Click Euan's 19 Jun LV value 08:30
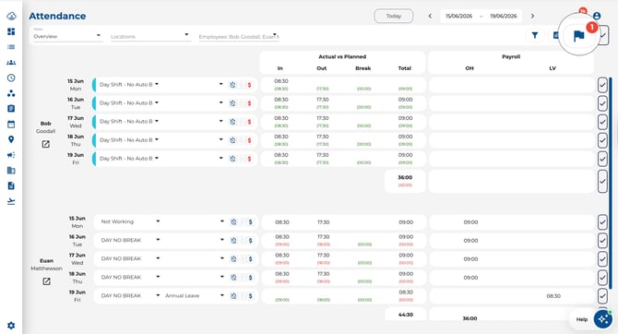The height and width of the screenshot is (334, 618). coord(553,296)
